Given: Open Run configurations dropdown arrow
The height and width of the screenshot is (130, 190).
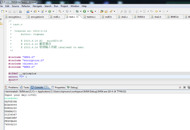Looking at the screenshot, I should (x=88, y=11).
